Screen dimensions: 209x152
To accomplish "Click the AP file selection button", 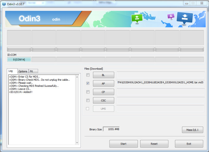I will 103,83.
